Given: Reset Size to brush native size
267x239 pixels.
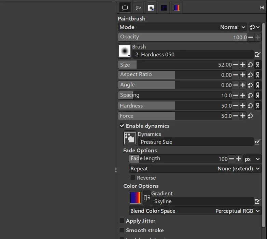Looking at the screenshot, I should click(250, 65).
